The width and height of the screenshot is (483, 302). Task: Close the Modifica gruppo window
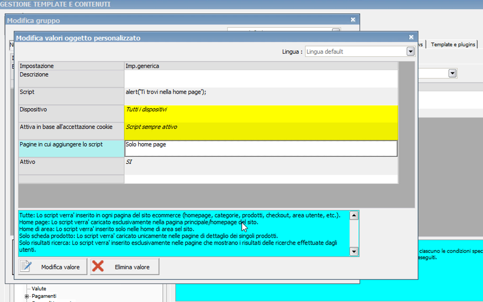pos(353,20)
